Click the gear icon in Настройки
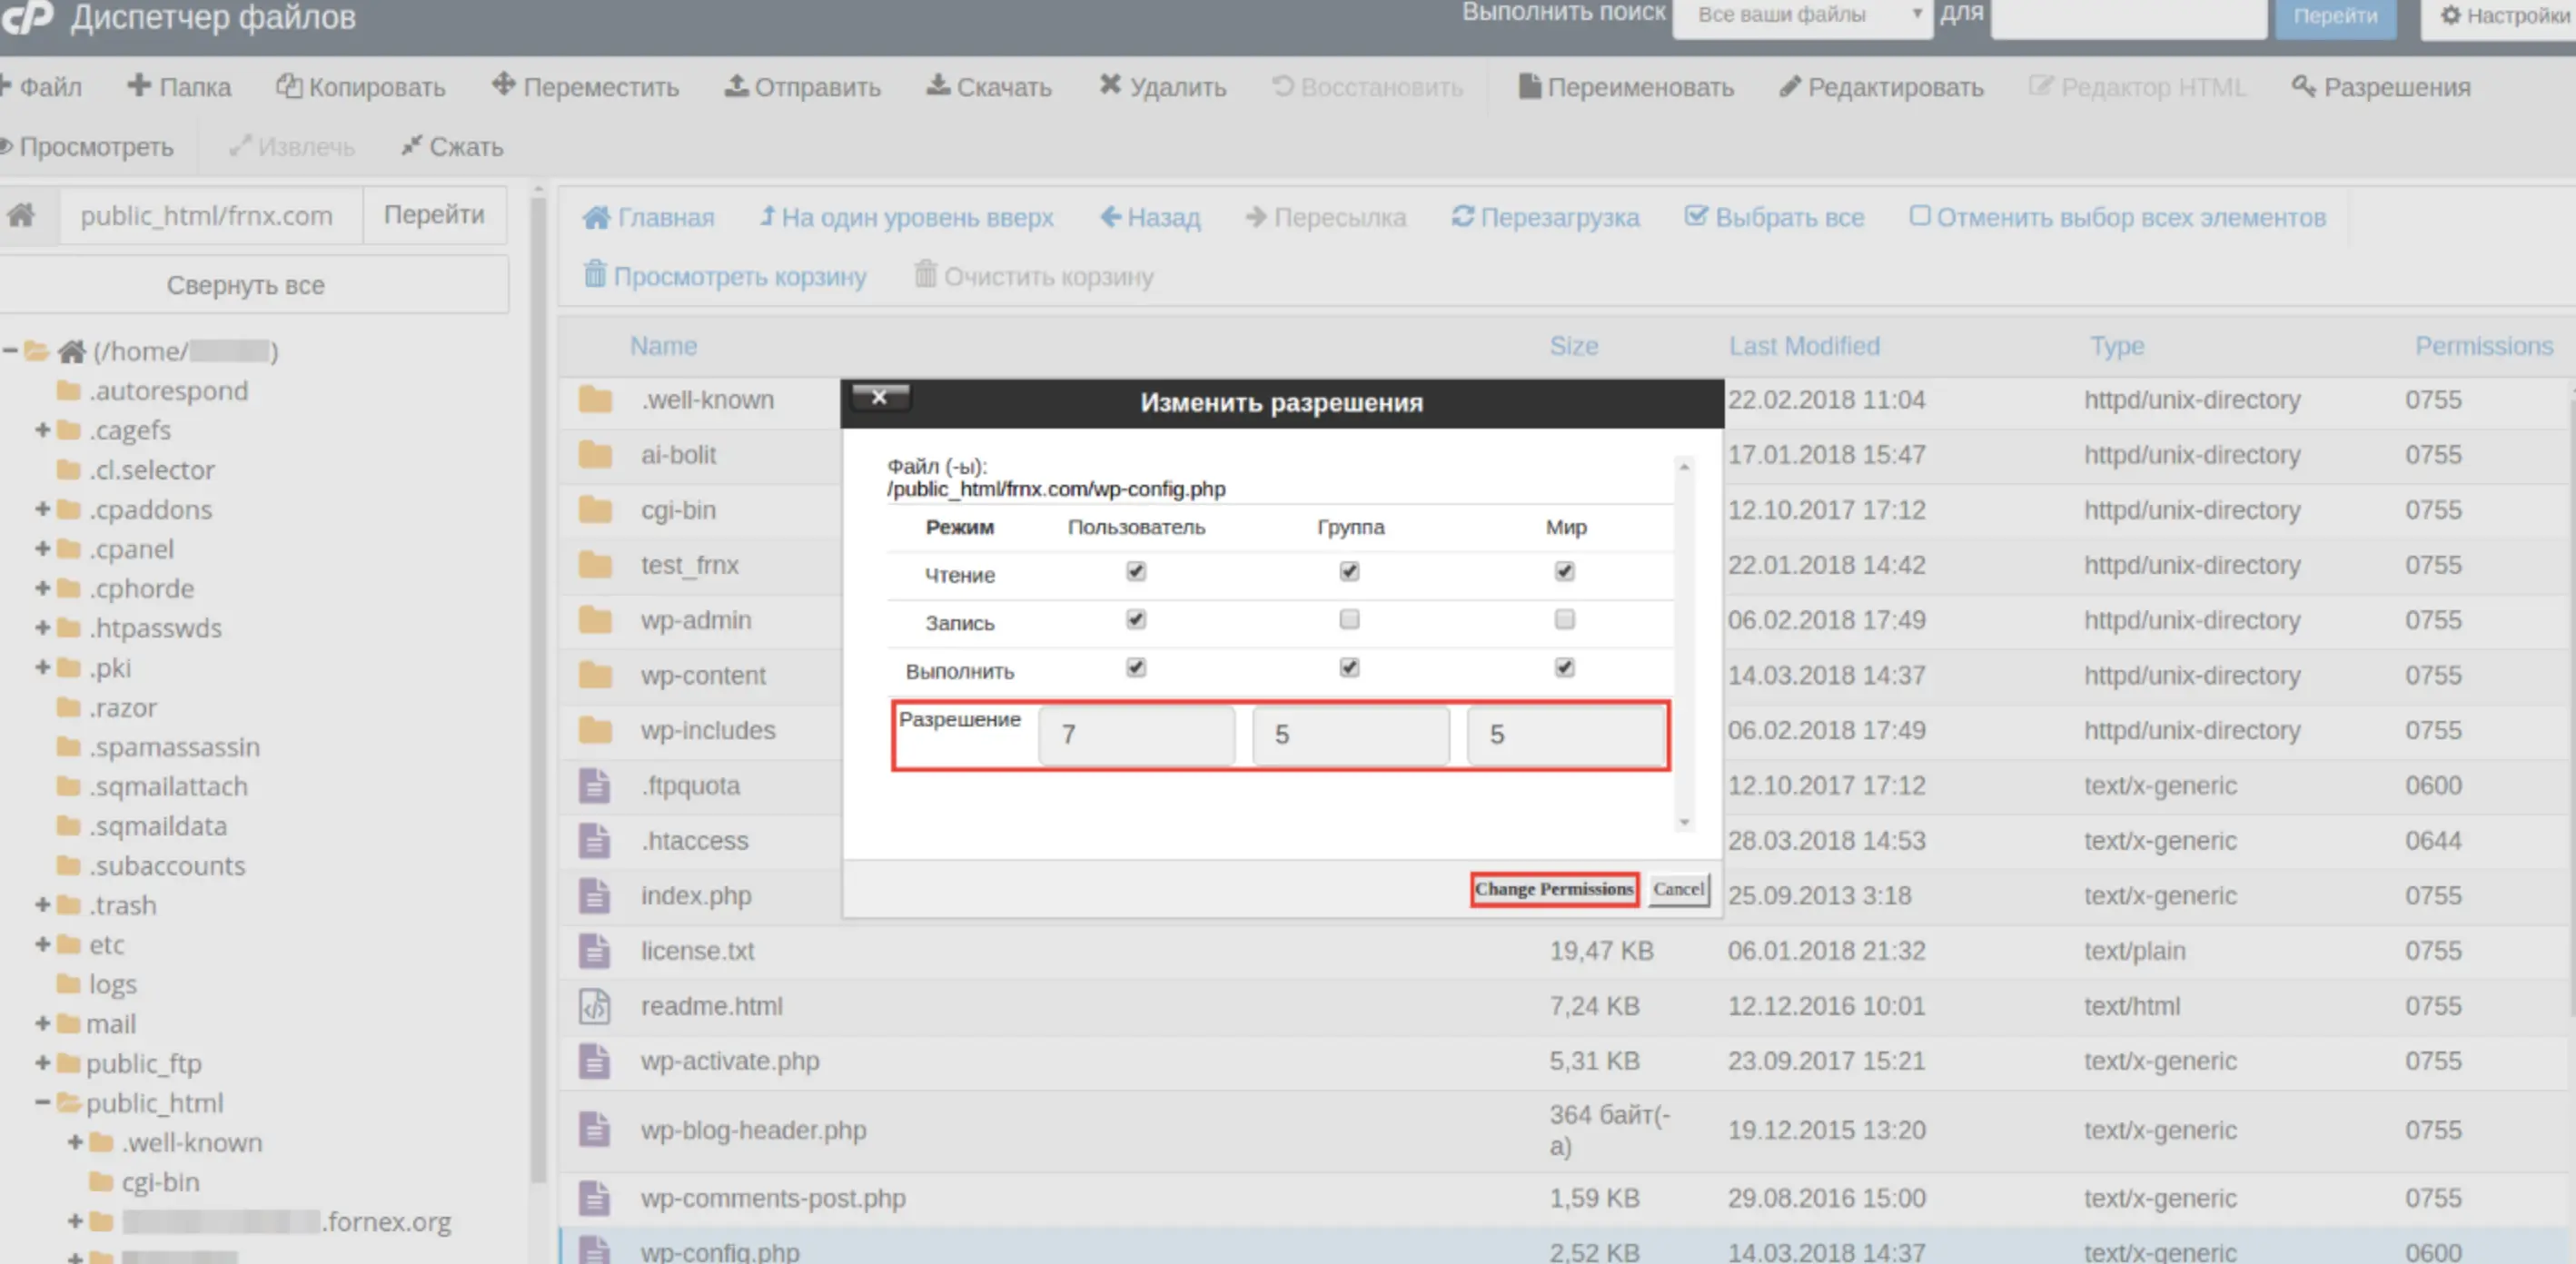The height and width of the screenshot is (1264, 2576). point(2450,15)
